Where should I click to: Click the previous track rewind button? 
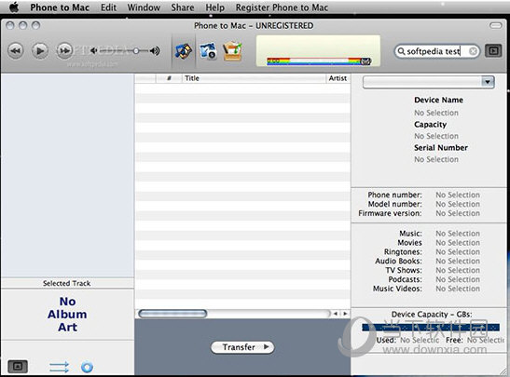[15, 51]
